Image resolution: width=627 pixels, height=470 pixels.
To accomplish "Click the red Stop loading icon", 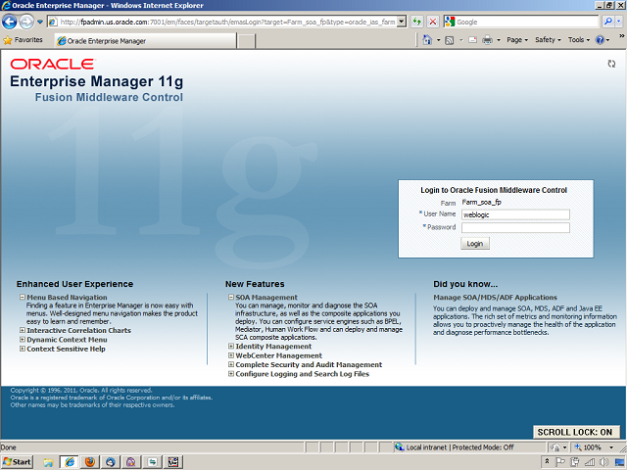I will (x=433, y=22).
